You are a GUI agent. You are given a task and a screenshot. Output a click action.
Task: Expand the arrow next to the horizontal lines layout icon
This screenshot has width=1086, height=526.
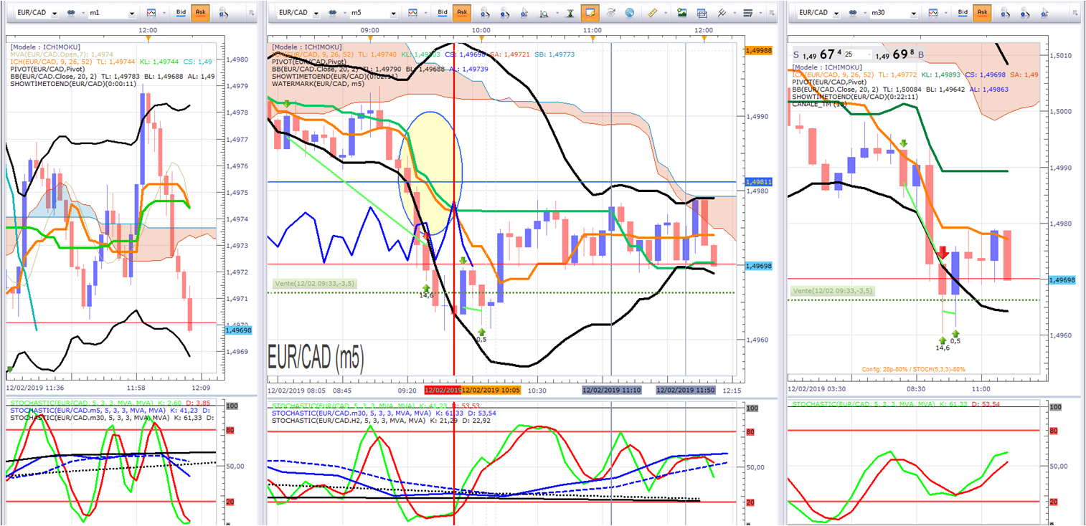[761, 13]
